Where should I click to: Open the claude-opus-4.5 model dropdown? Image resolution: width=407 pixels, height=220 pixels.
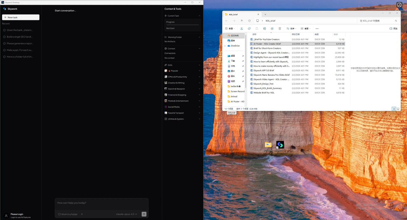[127, 214]
